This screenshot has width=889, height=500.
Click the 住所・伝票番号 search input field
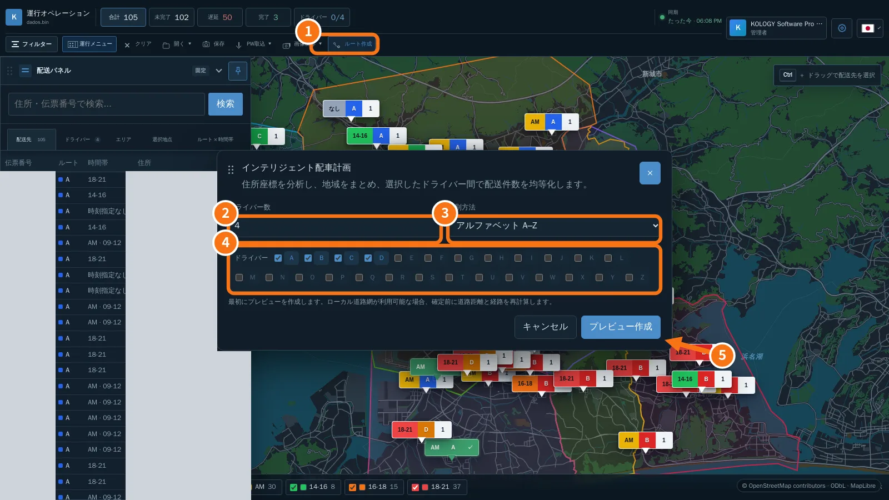(x=107, y=104)
